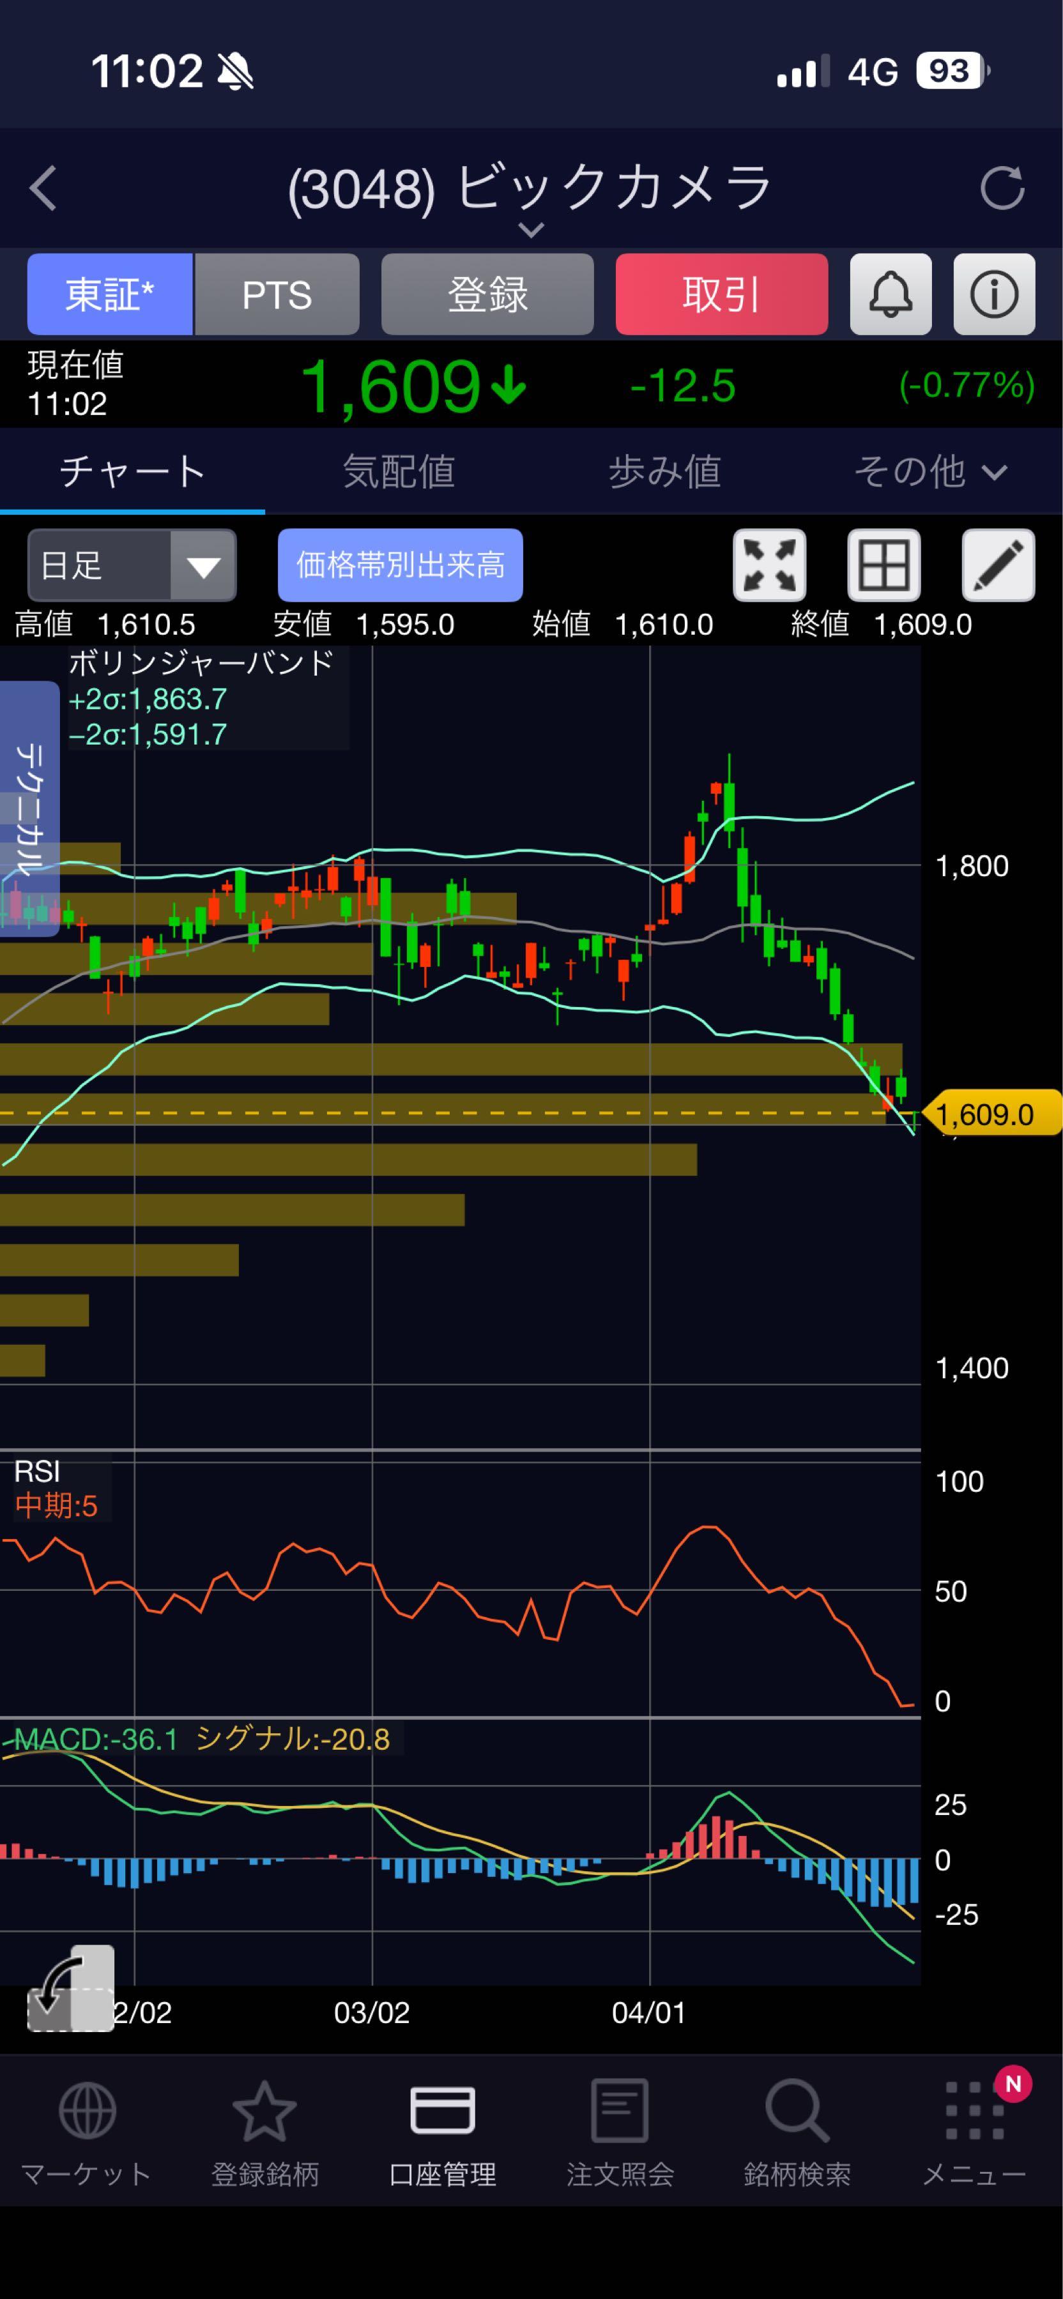Viewport: 1063px width, 2299px height.
Task: Tap the 1,800 price axis label
Action: point(972,866)
